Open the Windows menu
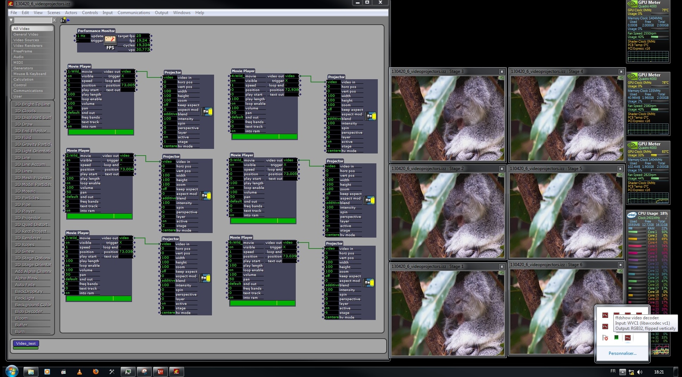The width and height of the screenshot is (682, 377). (x=182, y=13)
